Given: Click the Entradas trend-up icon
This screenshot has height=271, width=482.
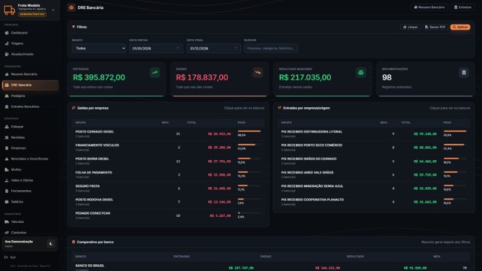Looking at the screenshot, I should (155, 72).
